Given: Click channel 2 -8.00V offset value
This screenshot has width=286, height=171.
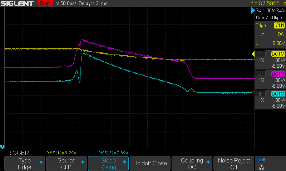Looking at the screenshot, I should pyautogui.click(x=278, y=86).
